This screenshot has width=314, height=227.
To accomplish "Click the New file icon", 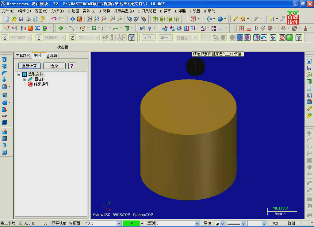I will pyautogui.click(x=7, y=19).
